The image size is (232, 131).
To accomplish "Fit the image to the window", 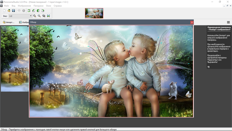I will [x=49, y=16].
